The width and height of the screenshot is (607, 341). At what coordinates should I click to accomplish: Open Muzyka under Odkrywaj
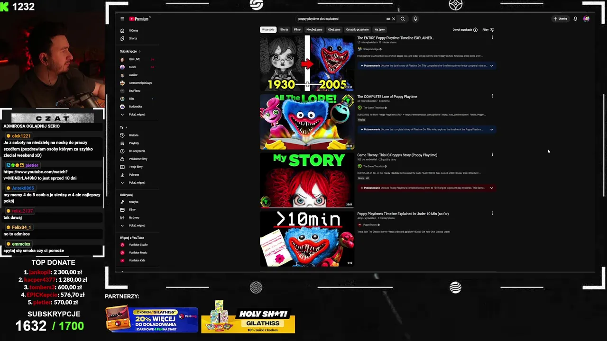(130, 202)
